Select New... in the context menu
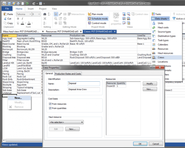 pyautogui.click(x=19, y=98)
